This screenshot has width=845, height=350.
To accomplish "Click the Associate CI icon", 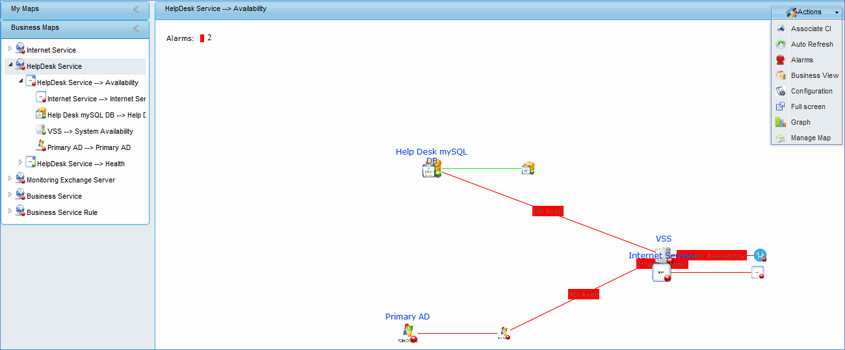I will [781, 29].
